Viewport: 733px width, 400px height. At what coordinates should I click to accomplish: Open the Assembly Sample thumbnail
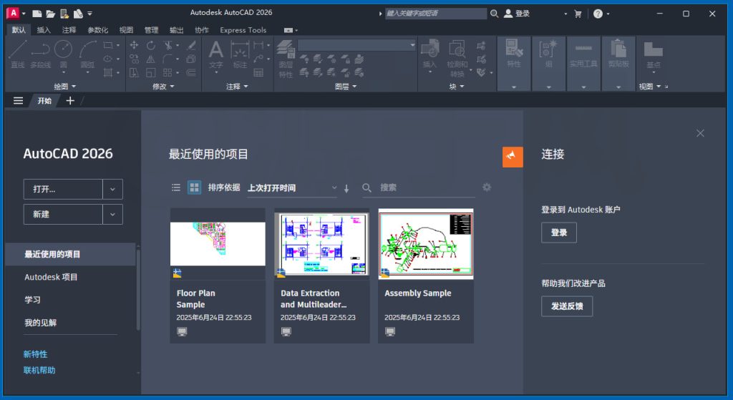point(426,244)
